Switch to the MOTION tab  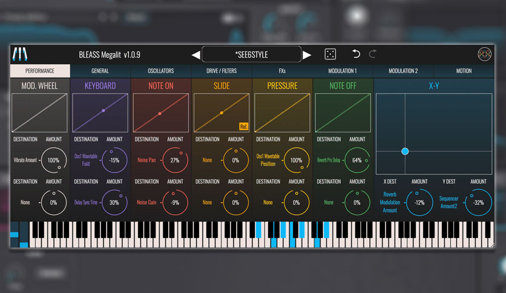click(x=464, y=71)
